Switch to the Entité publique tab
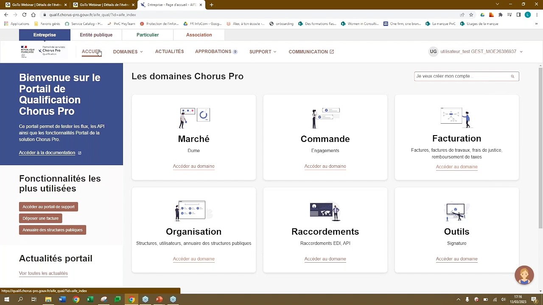This screenshot has width=543, height=305. tap(96, 35)
